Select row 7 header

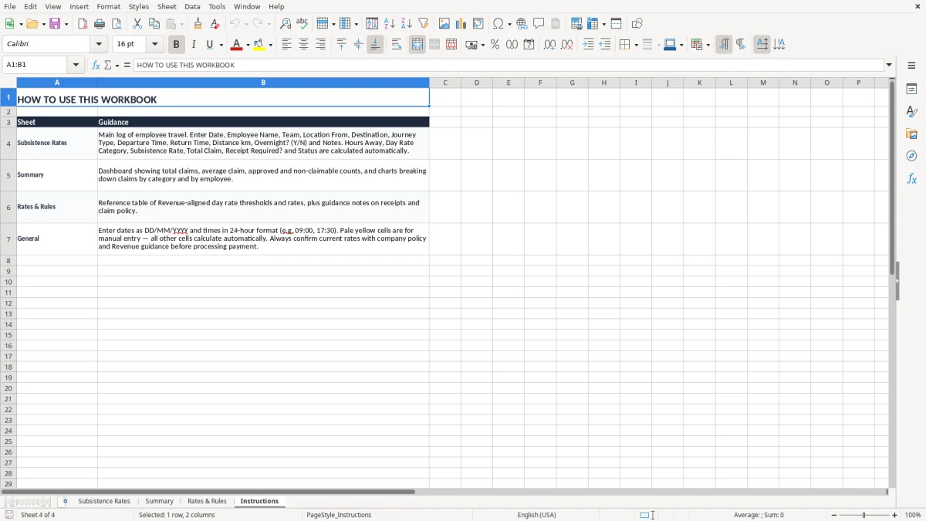[x=8, y=239]
